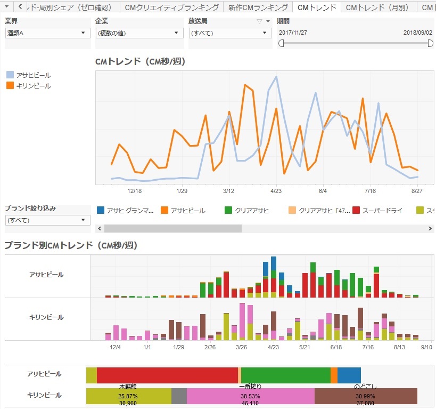Click クリアアサヒ green legend swatch
The width and height of the screenshot is (436, 409).
228,210
